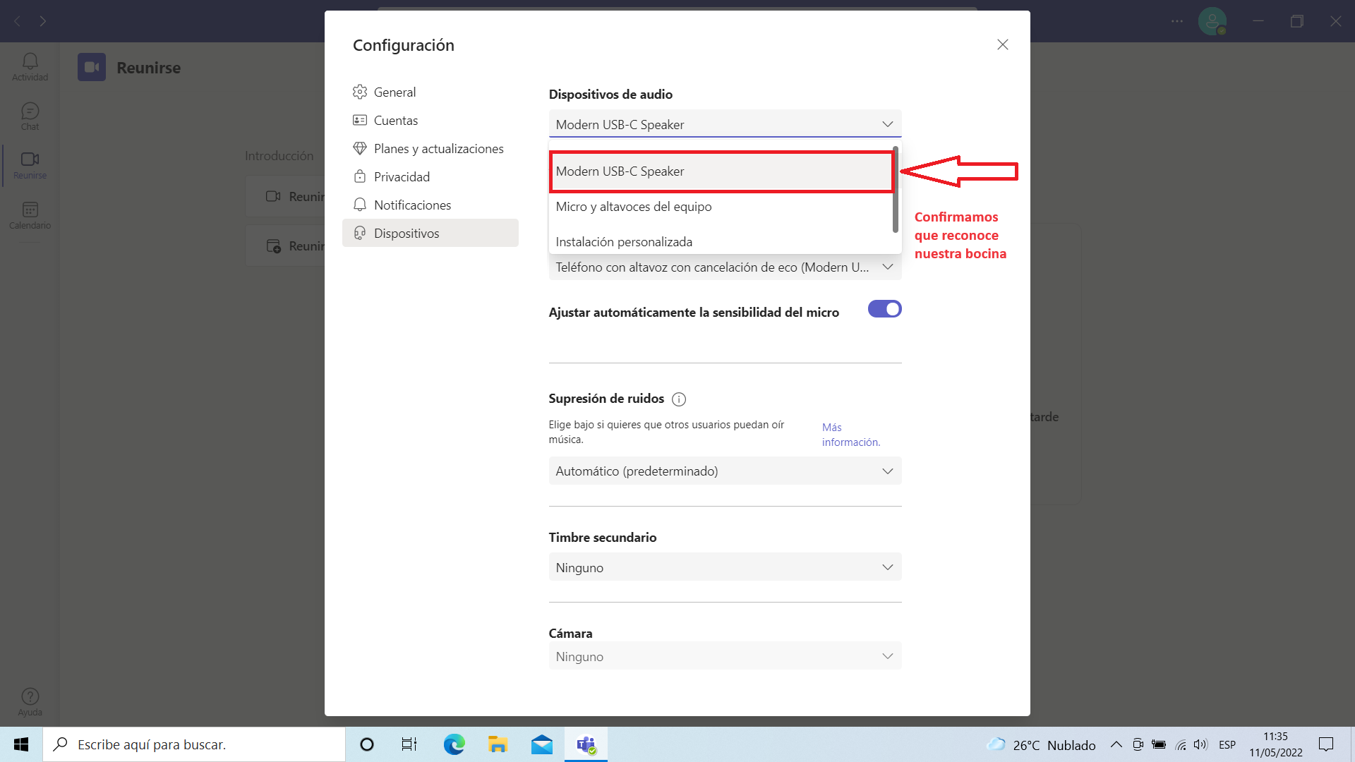1355x762 pixels.
Task: Click the Teams icon in taskbar
Action: (x=586, y=744)
